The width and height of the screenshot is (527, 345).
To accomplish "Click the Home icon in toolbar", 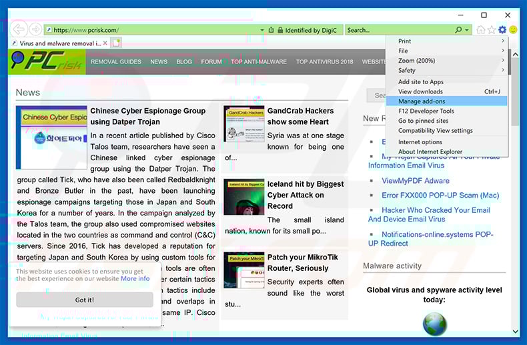I will [481, 30].
